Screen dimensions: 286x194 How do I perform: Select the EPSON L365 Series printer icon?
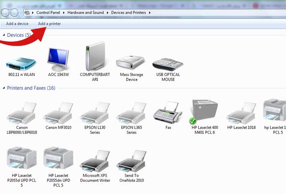click(131, 113)
